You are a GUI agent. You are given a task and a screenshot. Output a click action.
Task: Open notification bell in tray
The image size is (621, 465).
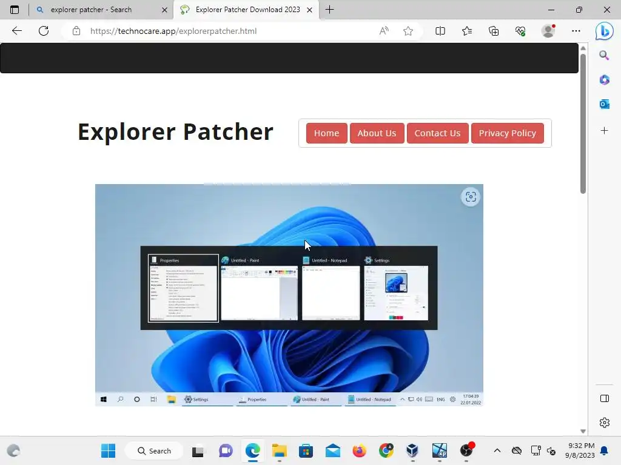pyautogui.click(x=604, y=450)
